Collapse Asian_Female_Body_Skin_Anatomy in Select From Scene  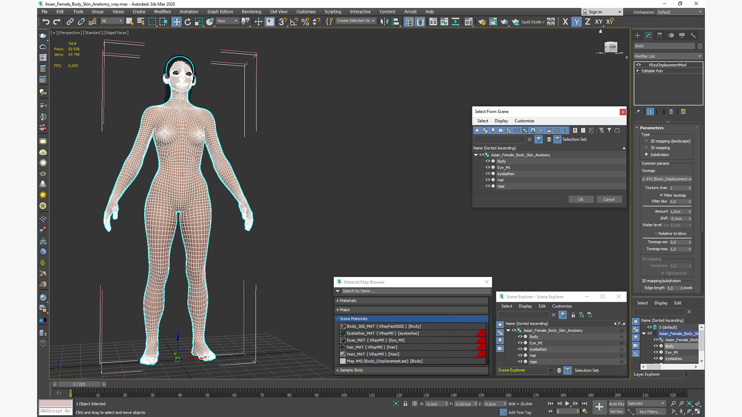click(x=476, y=155)
